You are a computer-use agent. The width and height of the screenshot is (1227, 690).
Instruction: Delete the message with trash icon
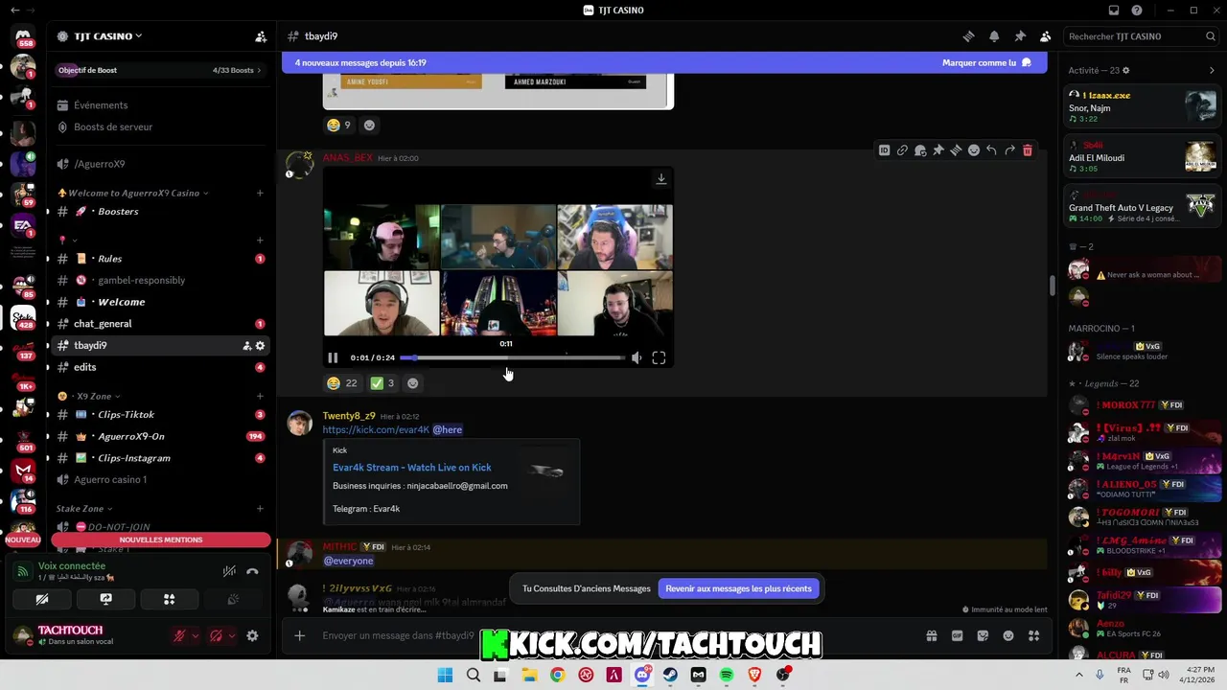pyautogui.click(x=1028, y=150)
